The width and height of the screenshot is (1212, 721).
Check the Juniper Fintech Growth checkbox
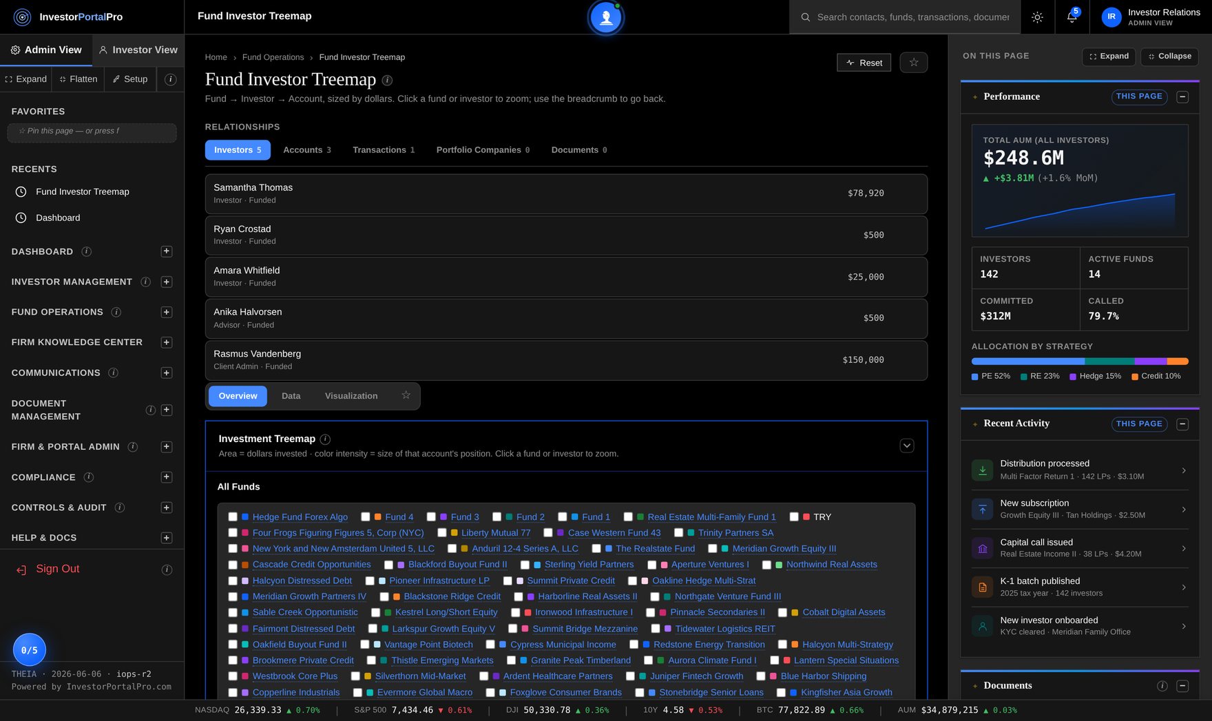point(631,676)
